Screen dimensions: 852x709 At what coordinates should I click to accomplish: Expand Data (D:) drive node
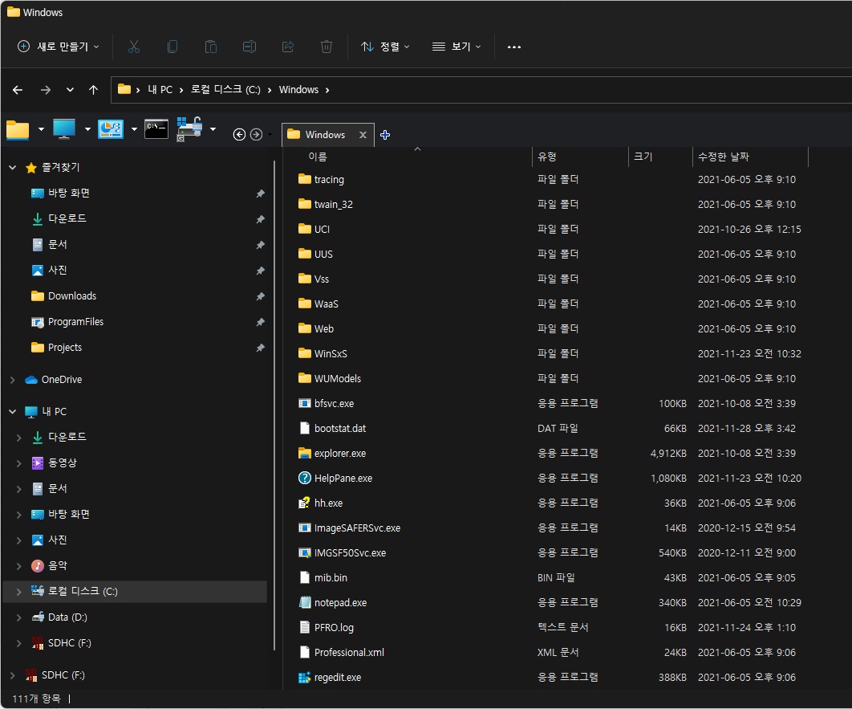(x=19, y=617)
